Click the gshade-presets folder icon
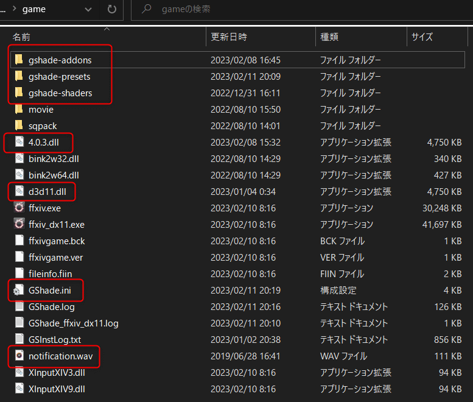 pyautogui.click(x=19, y=76)
